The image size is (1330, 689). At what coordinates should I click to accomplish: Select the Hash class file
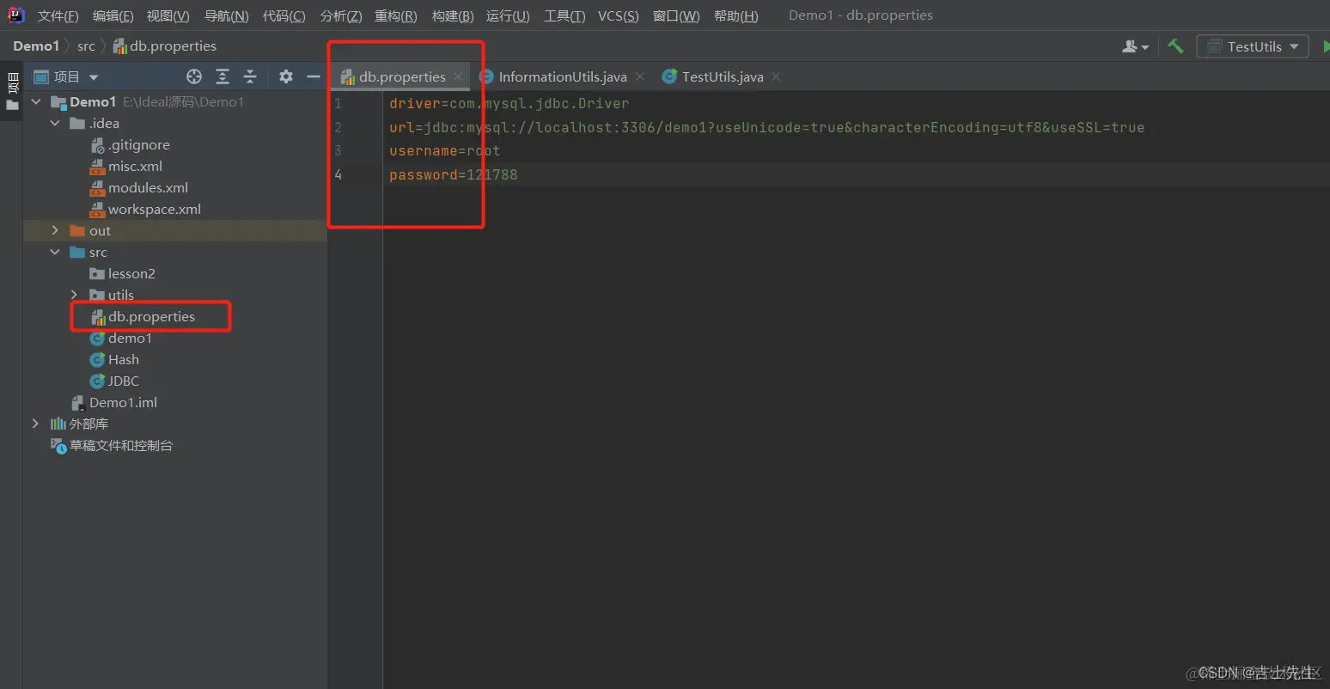coord(114,359)
